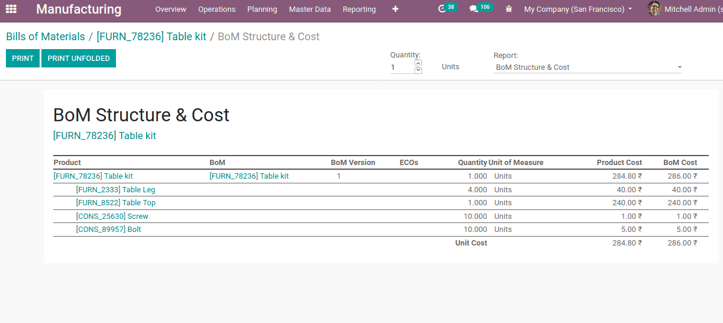
Task: Click the PRINT button
Action: (22, 59)
